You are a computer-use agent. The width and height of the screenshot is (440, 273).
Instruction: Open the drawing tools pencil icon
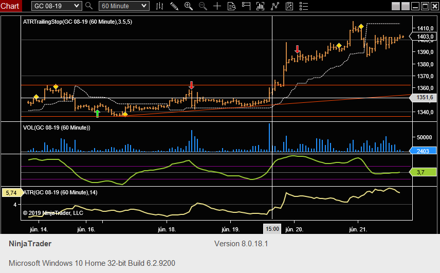point(174,6)
